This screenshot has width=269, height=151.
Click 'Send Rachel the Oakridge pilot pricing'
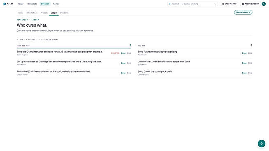[x=158, y=52]
